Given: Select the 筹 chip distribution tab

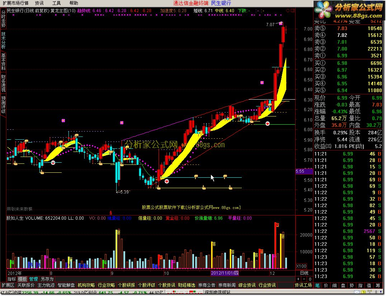Looking at the screenshot, I should click(x=378, y=285).
